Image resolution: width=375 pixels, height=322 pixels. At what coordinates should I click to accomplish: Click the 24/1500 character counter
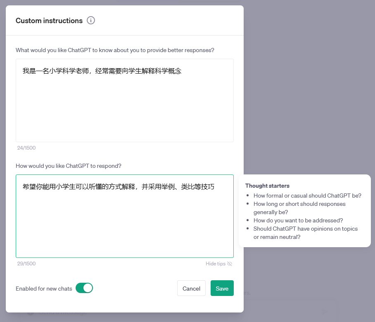coord(26,148)
